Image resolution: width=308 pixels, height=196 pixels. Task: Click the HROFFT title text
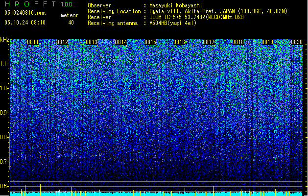pyautogui.click(x=30, y=4)
